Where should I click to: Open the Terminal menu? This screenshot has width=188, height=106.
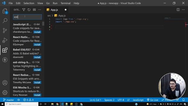click(x=66, y=3)
